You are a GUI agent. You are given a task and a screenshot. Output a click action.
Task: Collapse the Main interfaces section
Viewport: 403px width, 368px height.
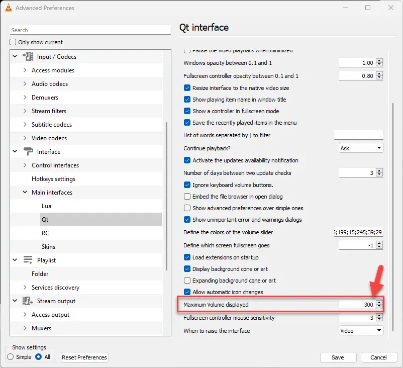[24, 192]
